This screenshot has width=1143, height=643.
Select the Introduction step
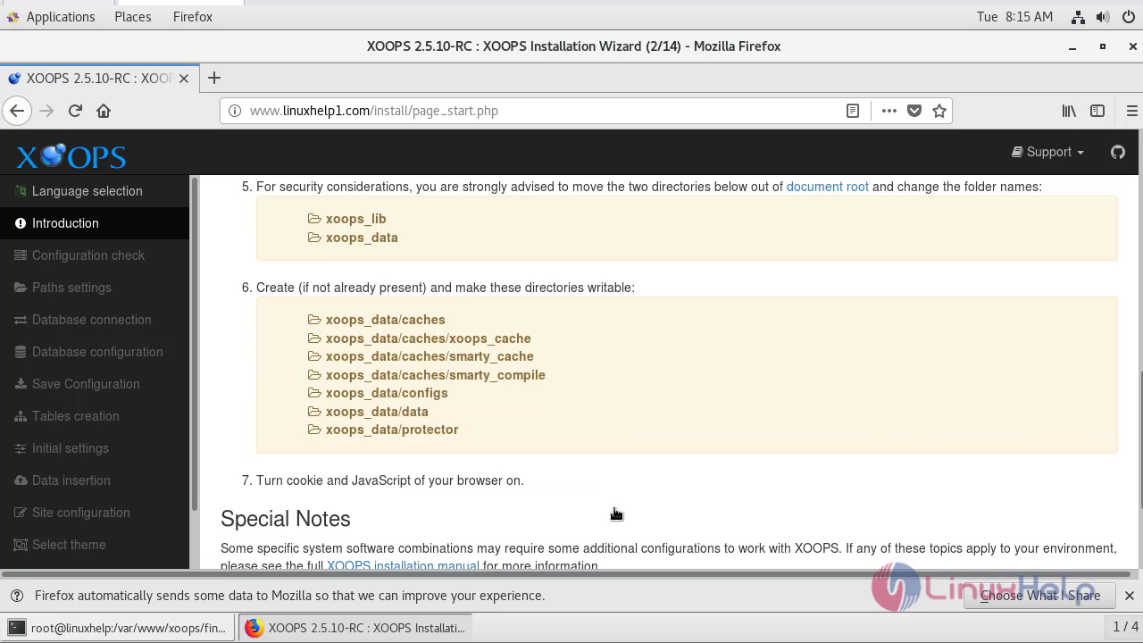tap(95, 223)
